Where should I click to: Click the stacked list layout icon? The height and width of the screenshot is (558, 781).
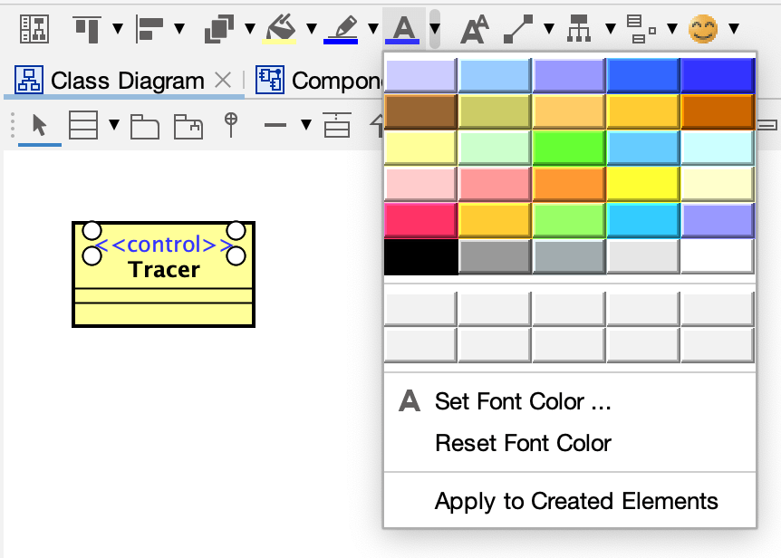coord(641,29)
